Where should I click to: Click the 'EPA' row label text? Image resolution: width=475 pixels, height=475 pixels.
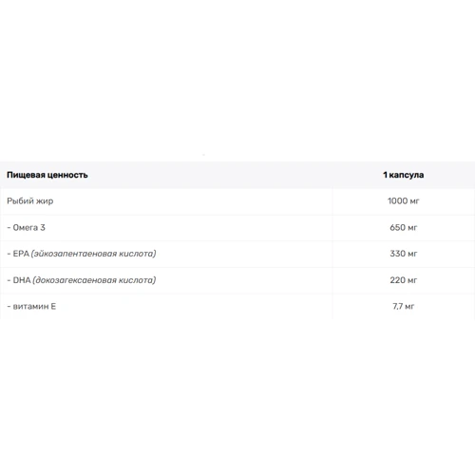coord(21,254)
